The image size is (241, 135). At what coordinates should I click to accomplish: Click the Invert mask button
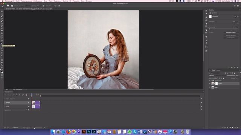(231, 37)
